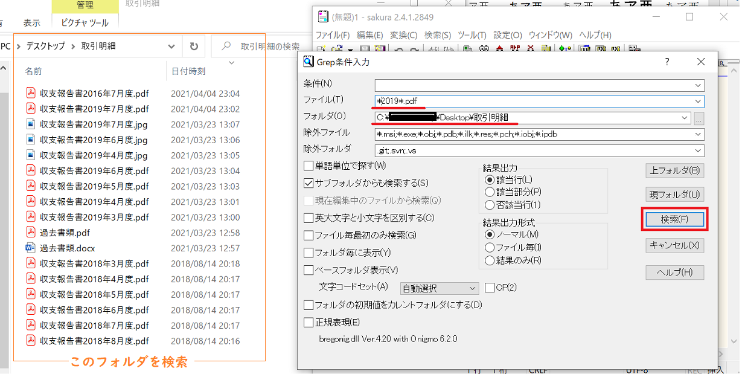The width and height of the screenshot is (742, 374).
Task: Uncheck サブフォルダからも検索する option
Action: 309,183
